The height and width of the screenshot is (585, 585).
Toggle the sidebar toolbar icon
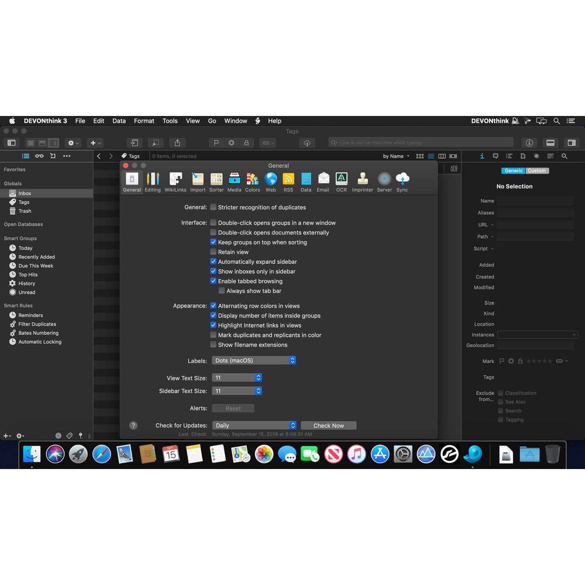(11, 142)
